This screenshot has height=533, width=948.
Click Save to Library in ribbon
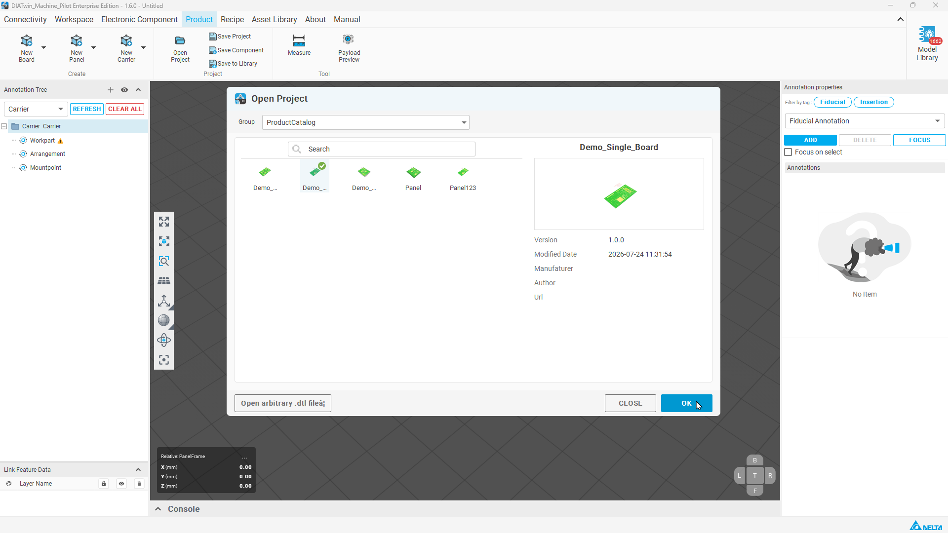tap(233, 64)
